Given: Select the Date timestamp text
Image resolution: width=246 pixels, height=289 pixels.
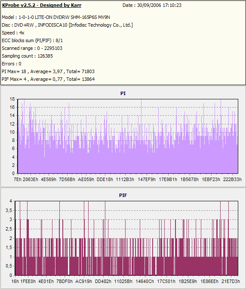Looking at the screenshot, I should (152, 5).
